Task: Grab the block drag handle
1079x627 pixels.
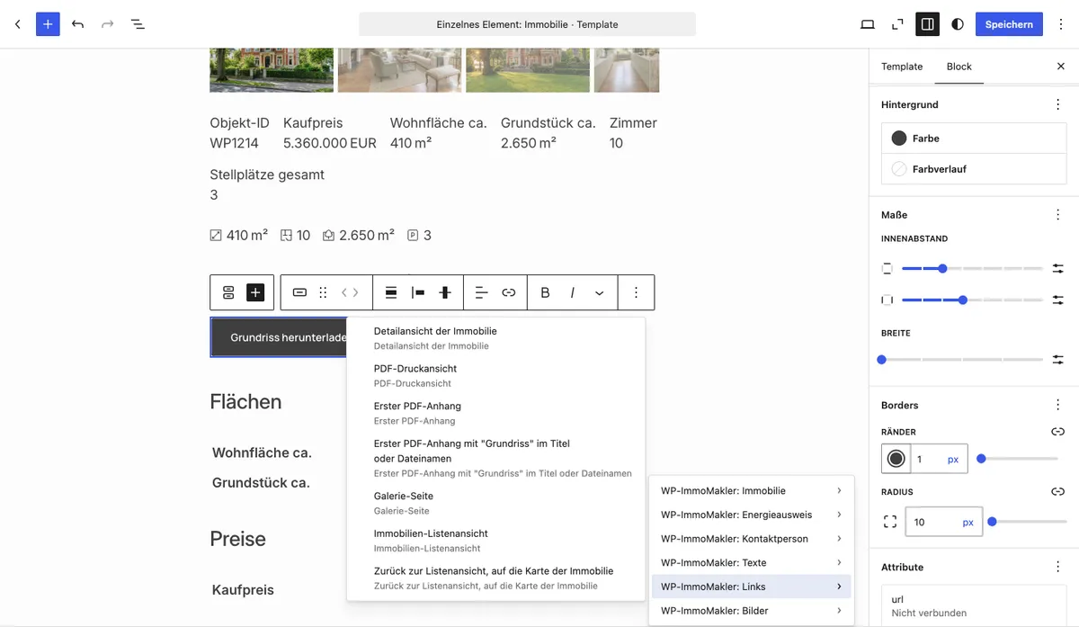Action: pyautogui.click(x=324, y=292)
